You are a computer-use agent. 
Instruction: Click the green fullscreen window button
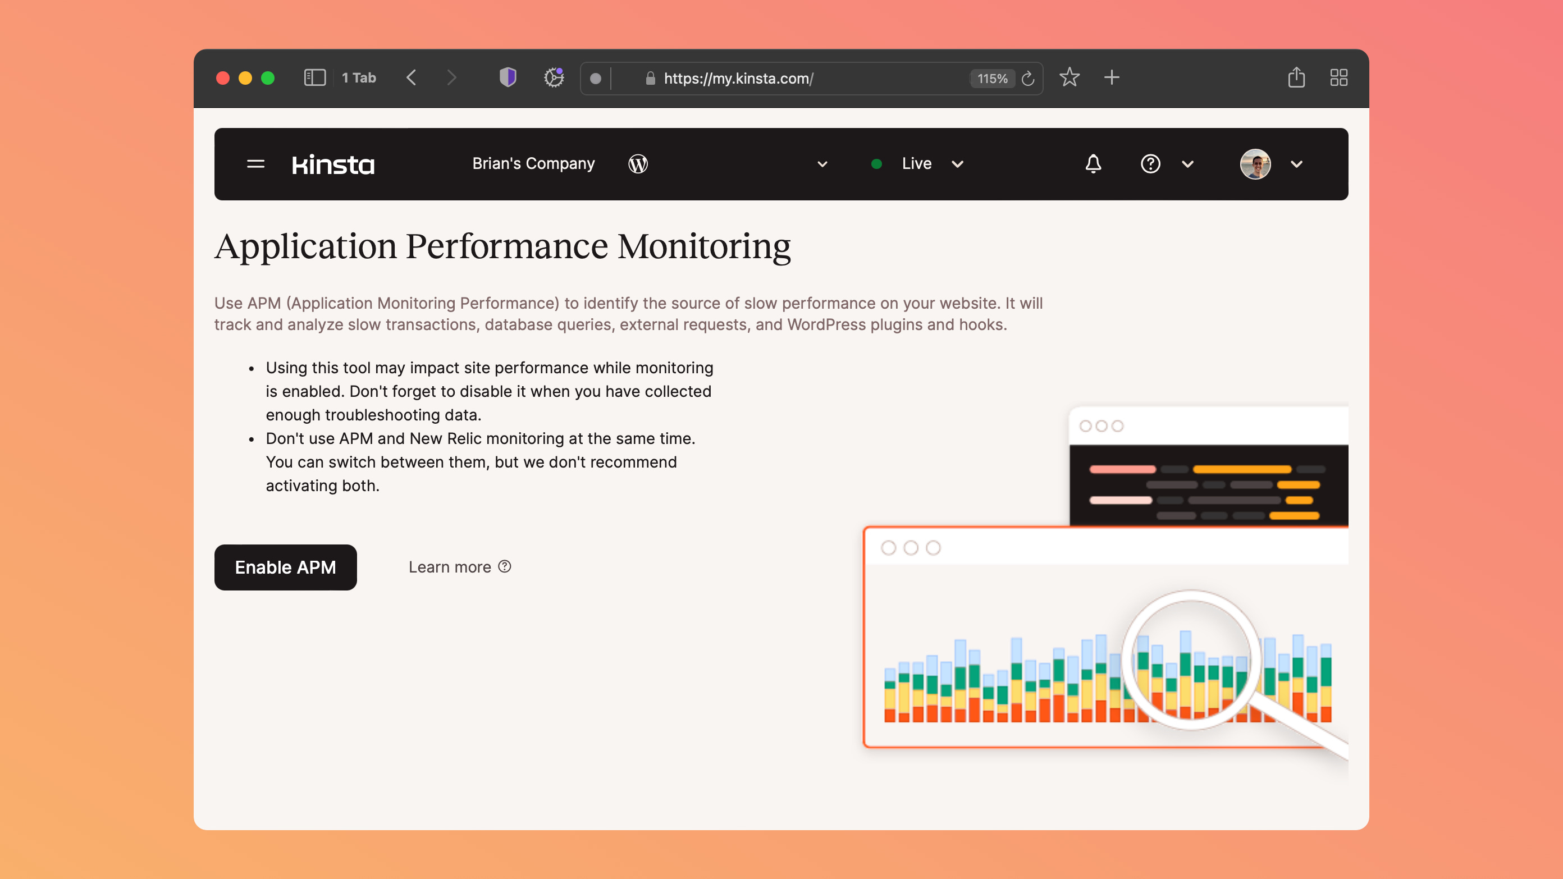pyautogui.click(x=268, y=77)
